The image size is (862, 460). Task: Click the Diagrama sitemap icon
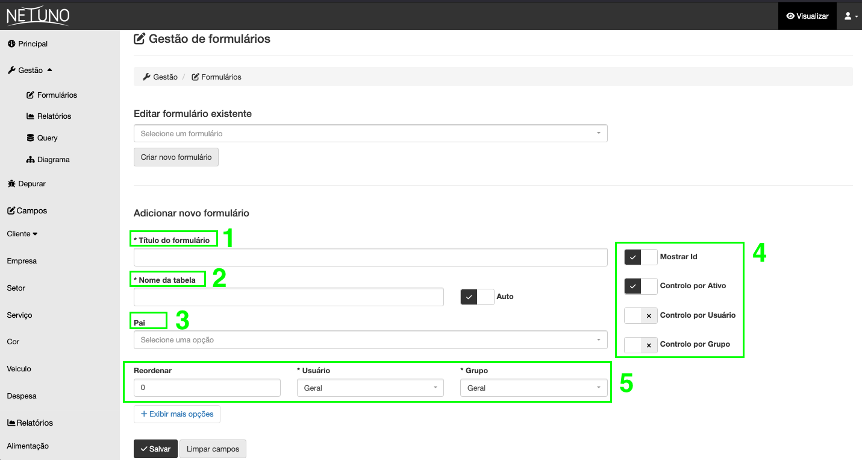[x=31, y=159]
